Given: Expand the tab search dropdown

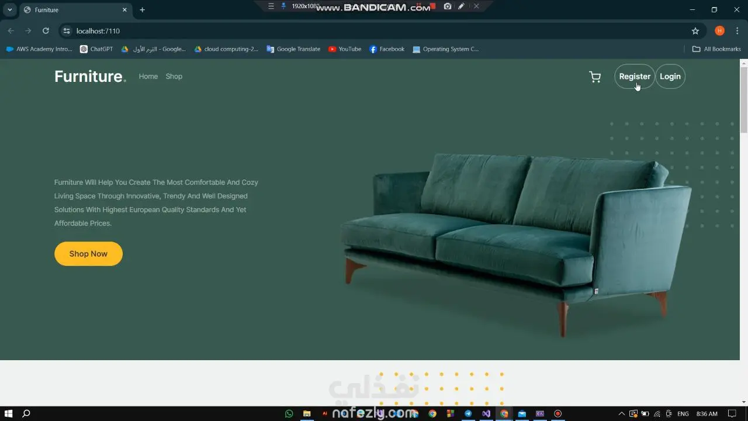Looking at the screenshot, I should tap(10, 10).
